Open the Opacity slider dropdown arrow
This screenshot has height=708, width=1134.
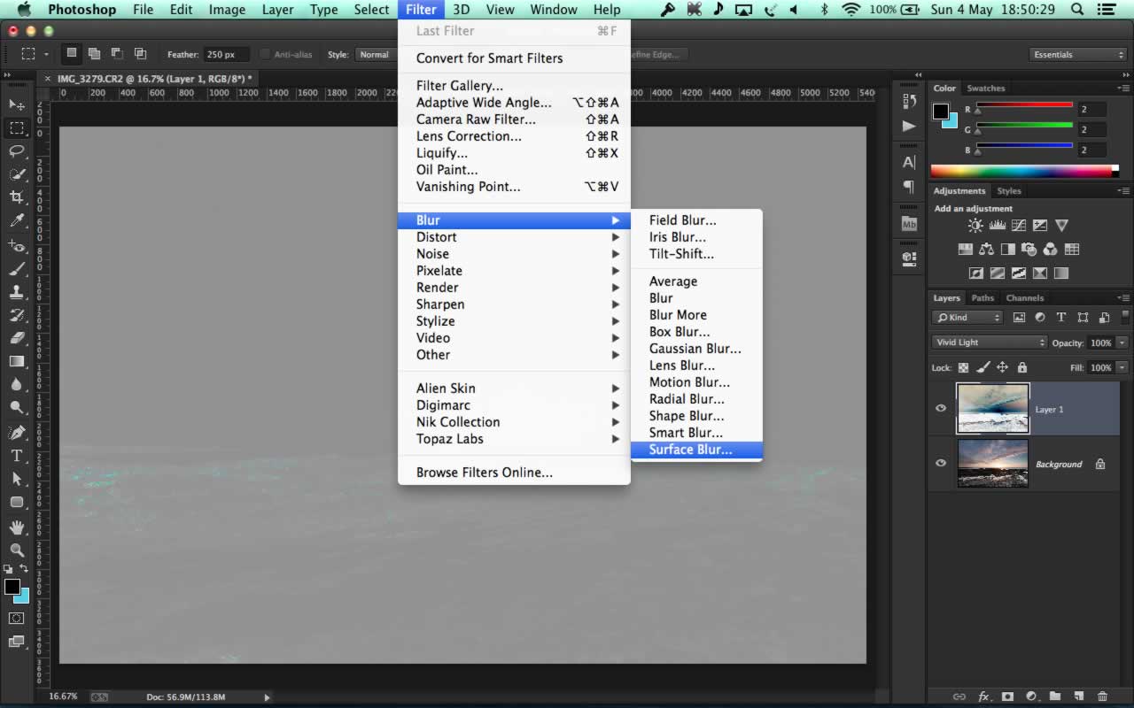[x=1122, y=342]
